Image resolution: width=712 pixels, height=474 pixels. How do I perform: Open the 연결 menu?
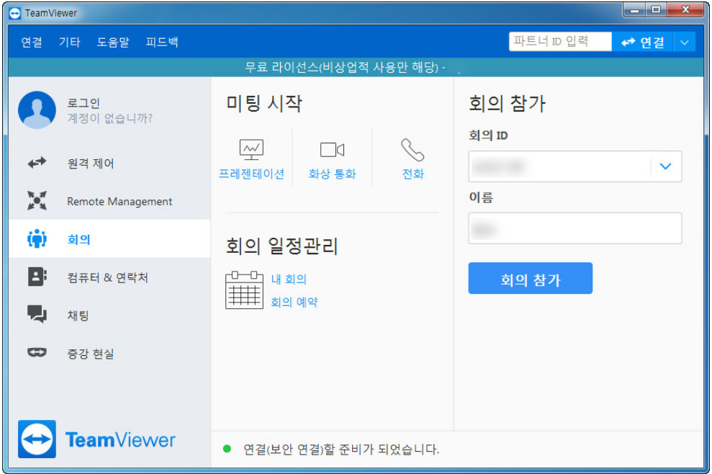[x=32, y=43]
